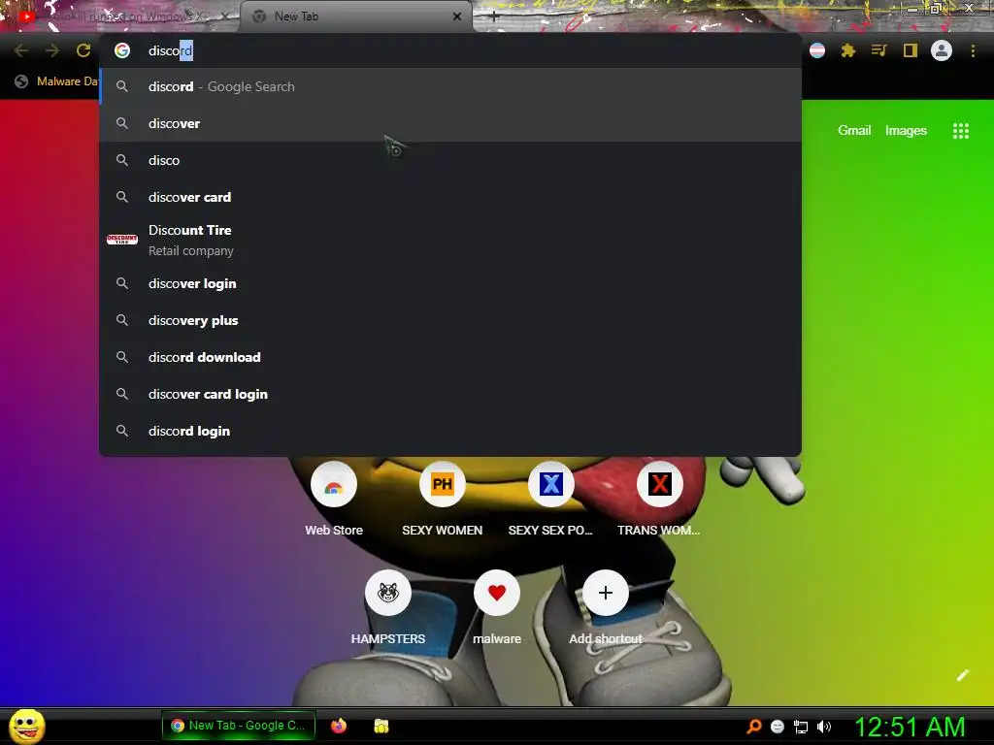Click the Customize Chrome pencil icon
This screenshot has height=745, width=994.
point(962,675)
